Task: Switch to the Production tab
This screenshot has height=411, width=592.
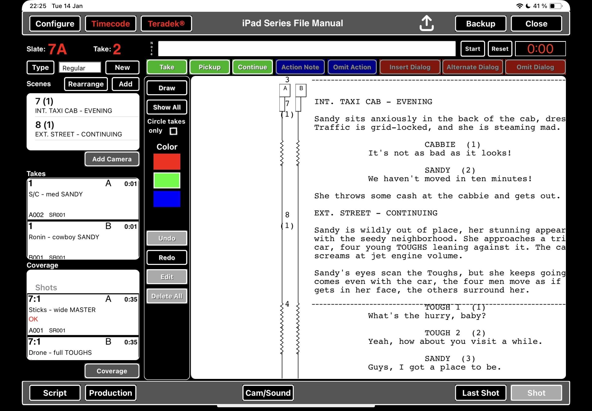Action: coord(111,393)
